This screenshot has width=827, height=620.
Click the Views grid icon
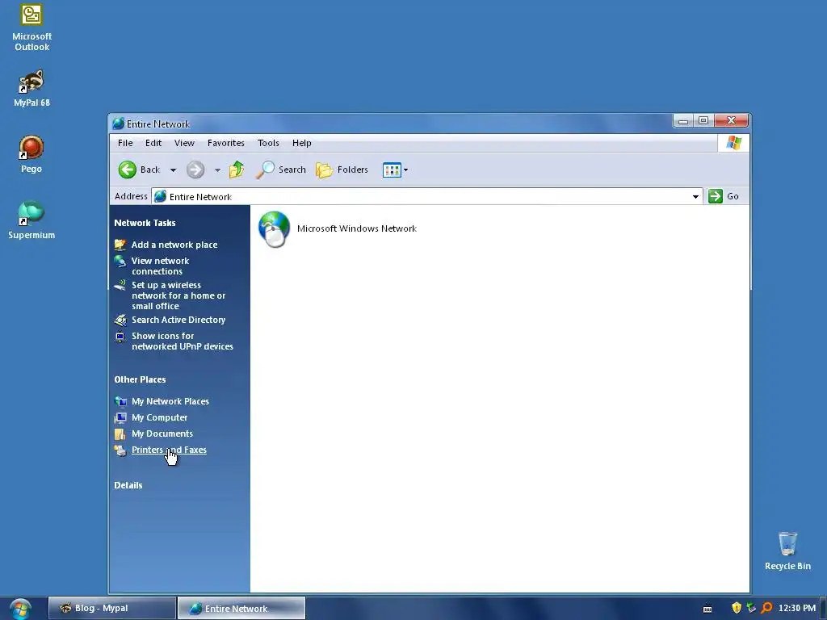pos(392,170)
